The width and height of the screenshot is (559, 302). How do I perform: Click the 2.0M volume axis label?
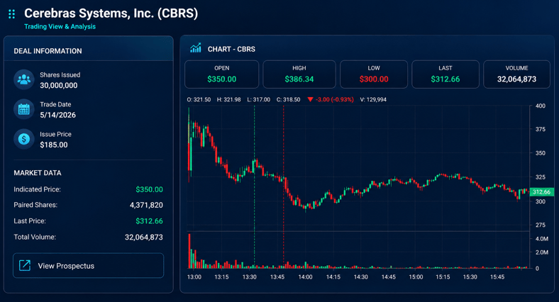(x=541, y=252)
